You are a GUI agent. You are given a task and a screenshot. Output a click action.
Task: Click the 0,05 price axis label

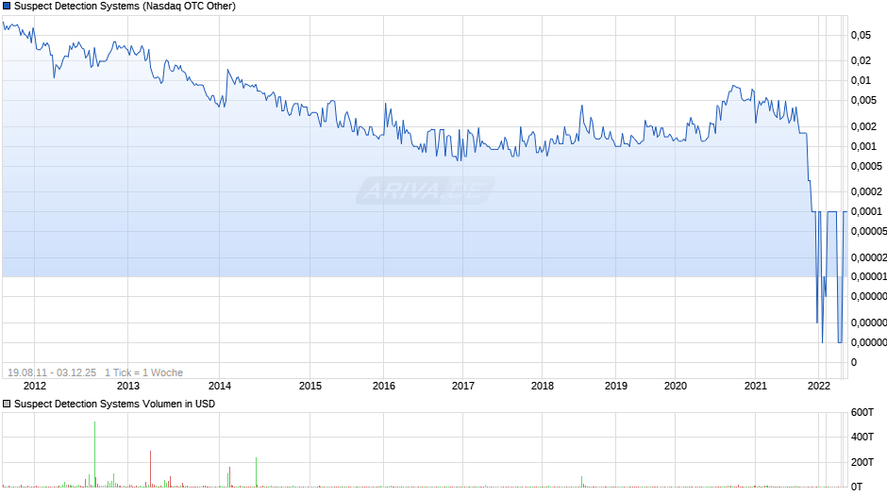[861, 35]
